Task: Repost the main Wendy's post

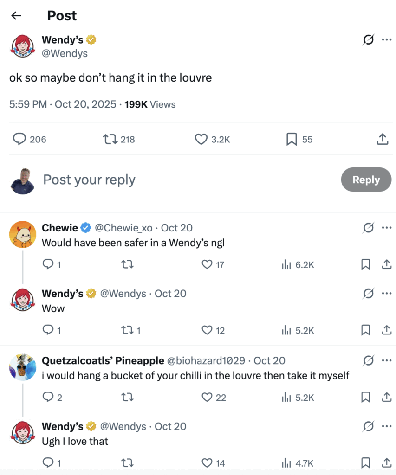Action: [109, 139]
